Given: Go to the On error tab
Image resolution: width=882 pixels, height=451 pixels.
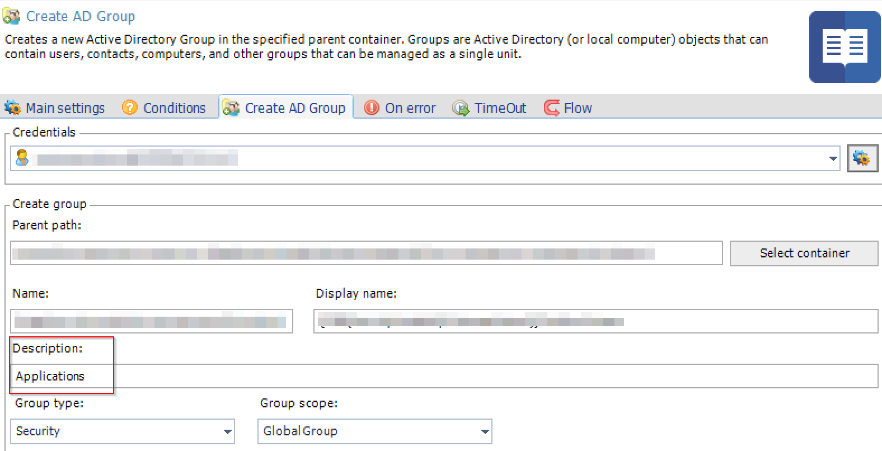Looking at the screenshot, I should tap(410, 108).
